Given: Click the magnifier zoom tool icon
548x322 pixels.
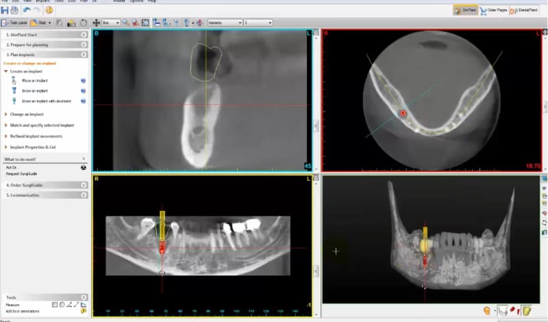Looking at the screenshot, I should coord(125,23).
